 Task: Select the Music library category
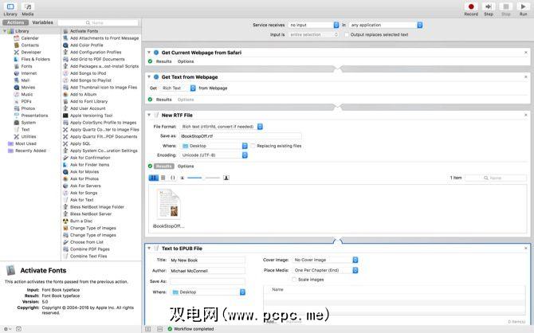tap(27, 94)
